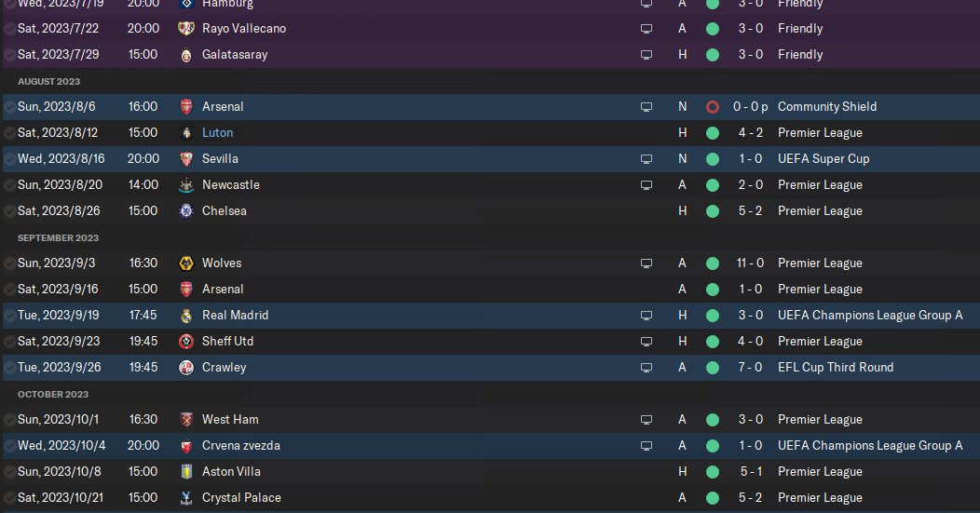Click the TV broadcast icon for Newcastle match
This screenshot has width=980, height=513.
click(647, 185)
